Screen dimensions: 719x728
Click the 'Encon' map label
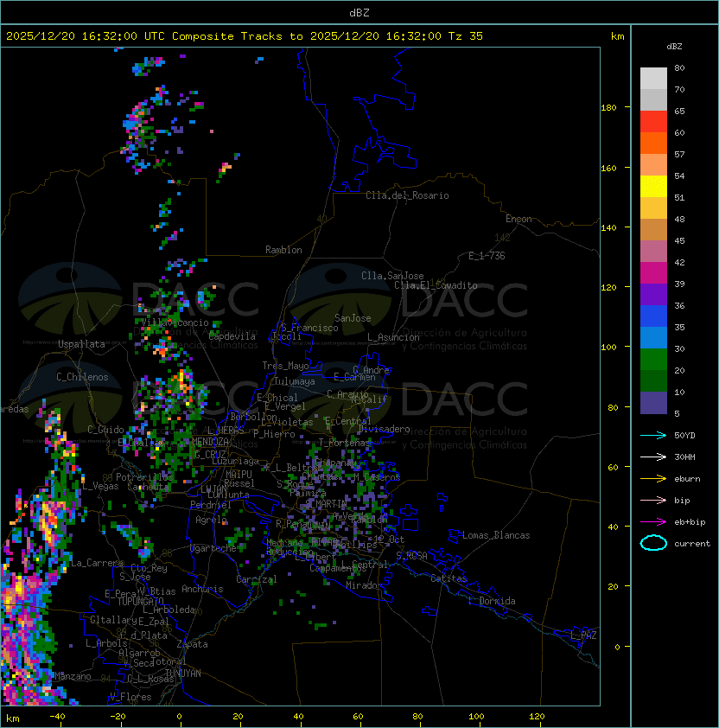coord(519,219)
